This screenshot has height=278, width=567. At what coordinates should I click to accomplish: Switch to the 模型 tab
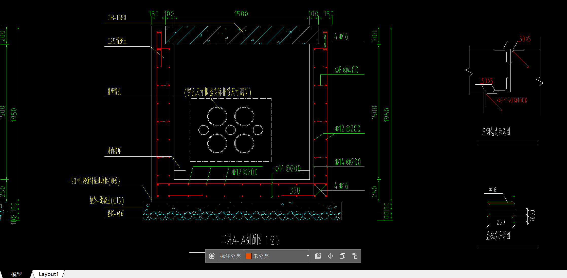16,274
